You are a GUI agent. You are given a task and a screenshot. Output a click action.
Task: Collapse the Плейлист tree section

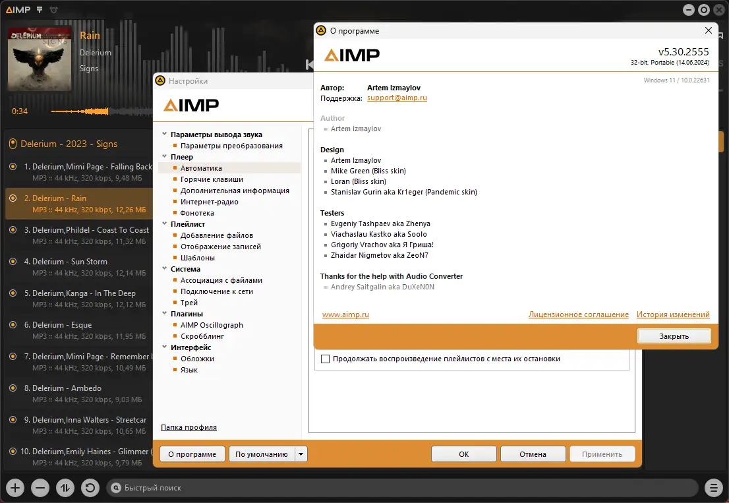tap(164, 223)
